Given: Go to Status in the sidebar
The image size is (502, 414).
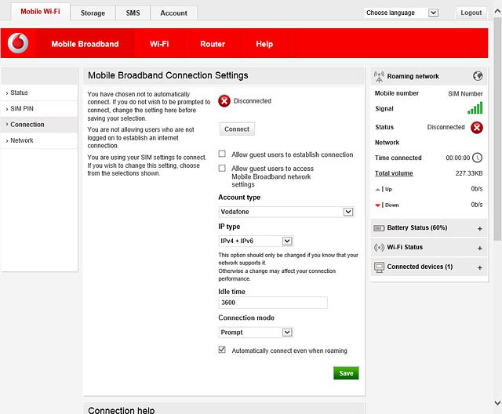Looking at the screenshot, I should point(39,93).
